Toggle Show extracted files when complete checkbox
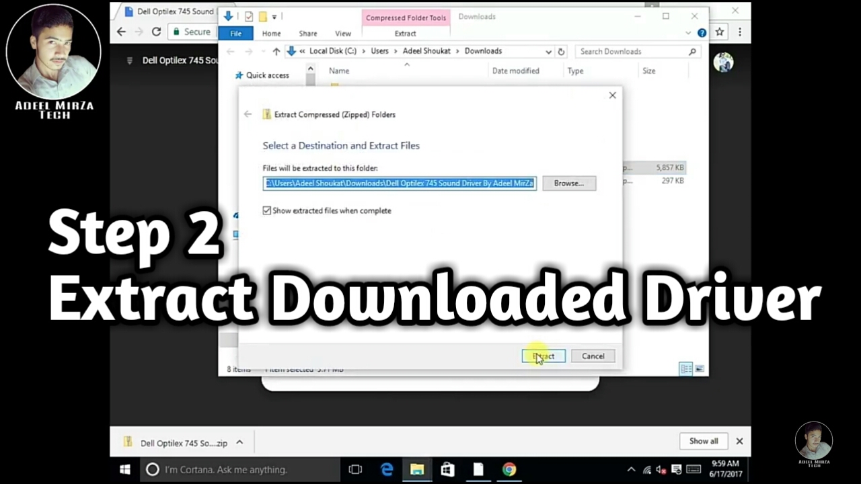 point(267,210)
